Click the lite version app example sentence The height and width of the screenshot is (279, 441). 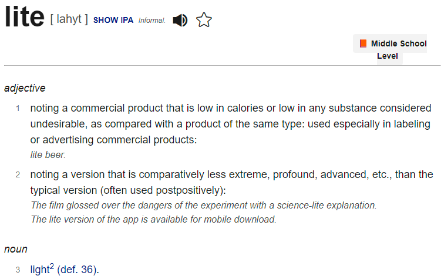154,219
